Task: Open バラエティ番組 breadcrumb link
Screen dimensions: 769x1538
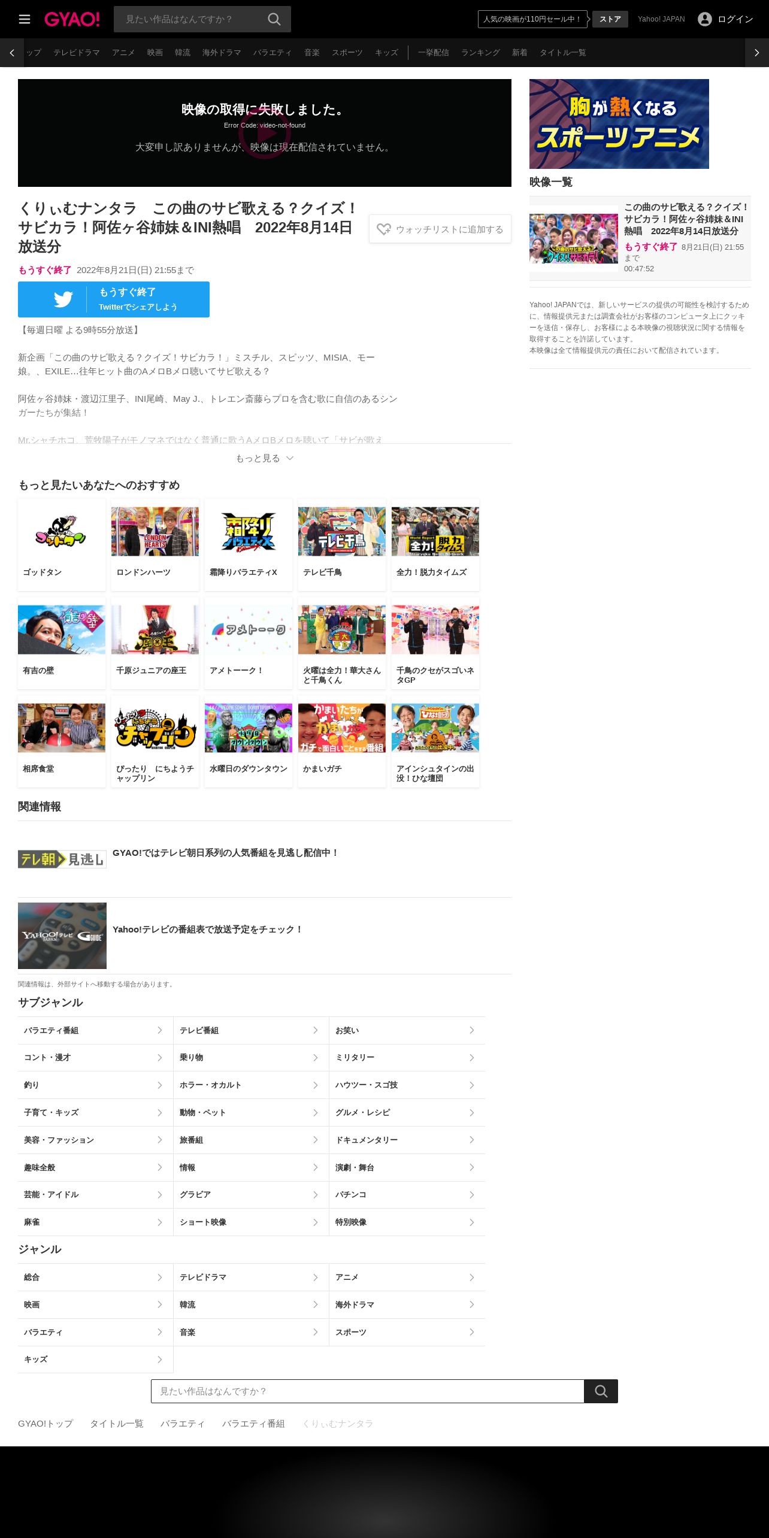Action: point(253,1423)
